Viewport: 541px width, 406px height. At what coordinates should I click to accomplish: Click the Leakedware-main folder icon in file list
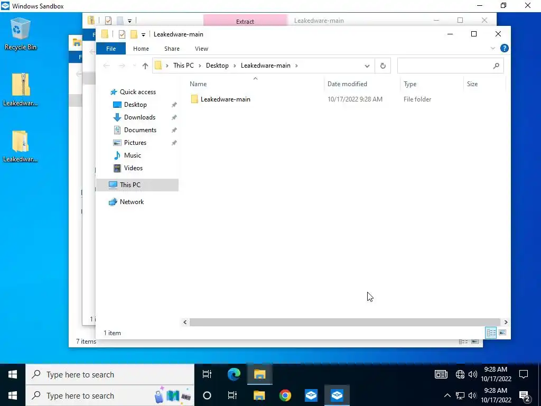pyautogui.click(x=194, y=99)
